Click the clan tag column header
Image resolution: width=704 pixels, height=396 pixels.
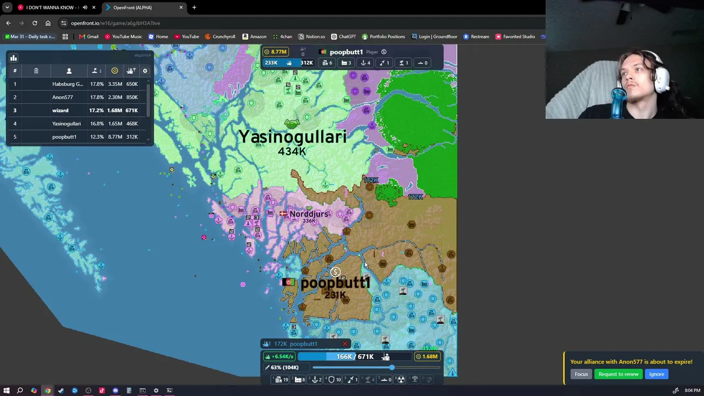36,70
